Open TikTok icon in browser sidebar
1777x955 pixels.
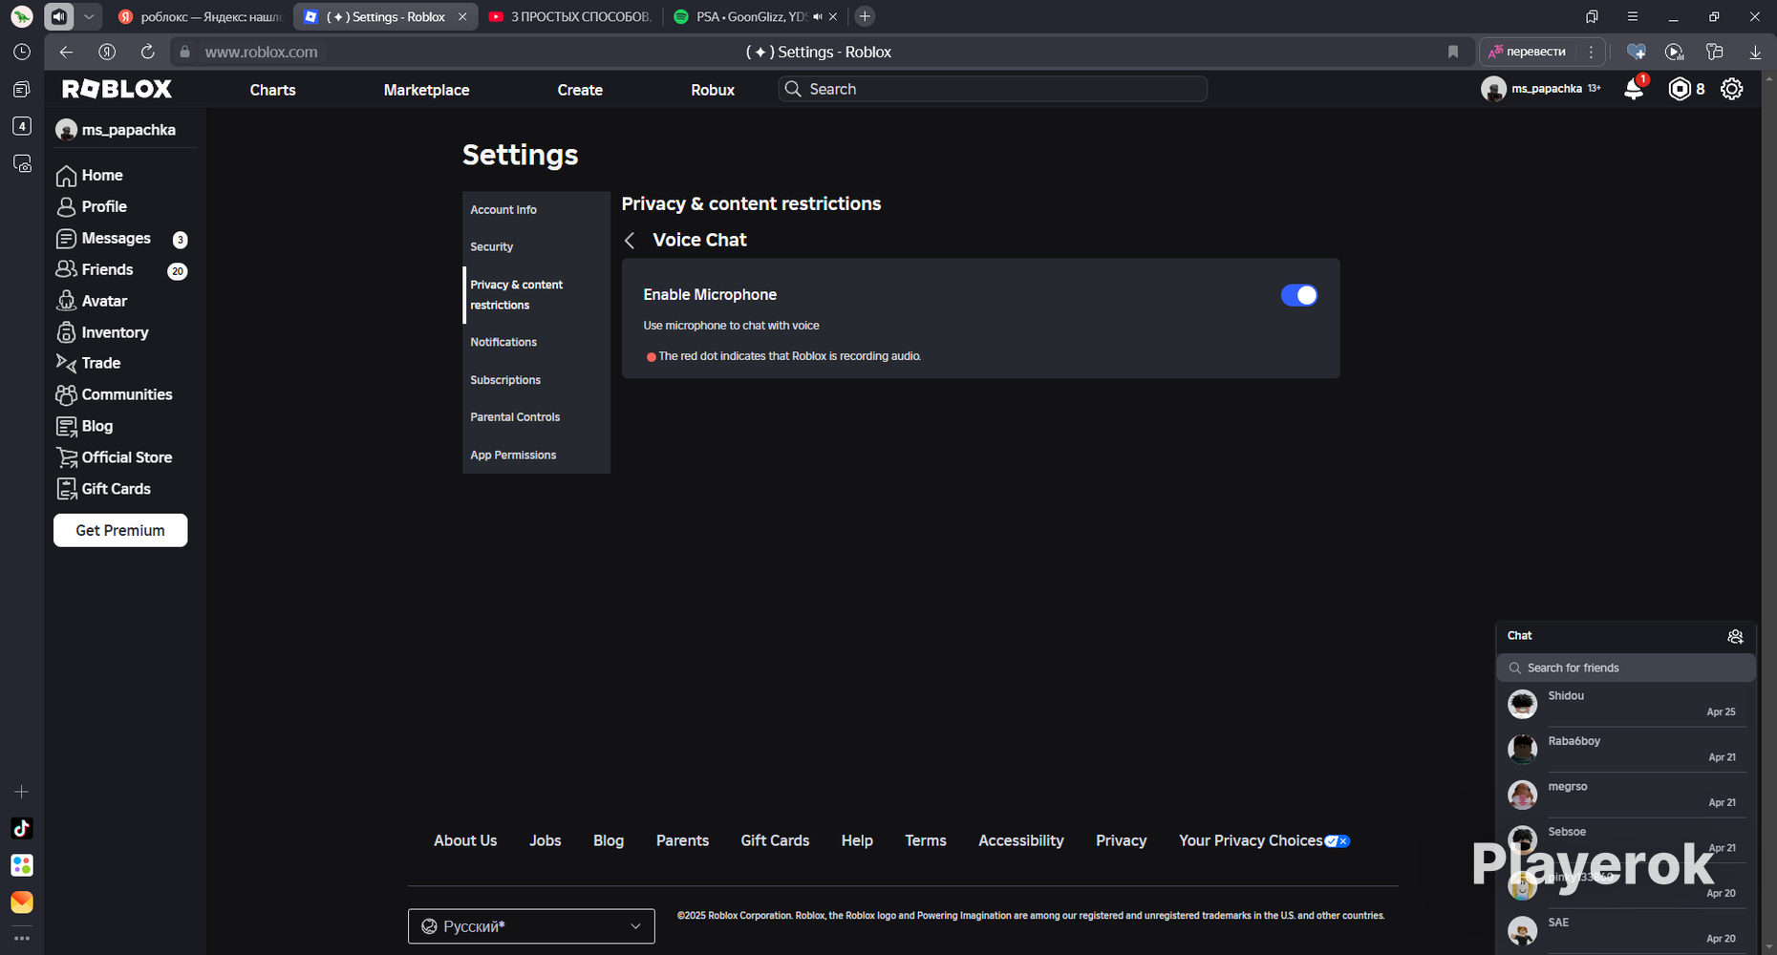click(x=22, y=828)
